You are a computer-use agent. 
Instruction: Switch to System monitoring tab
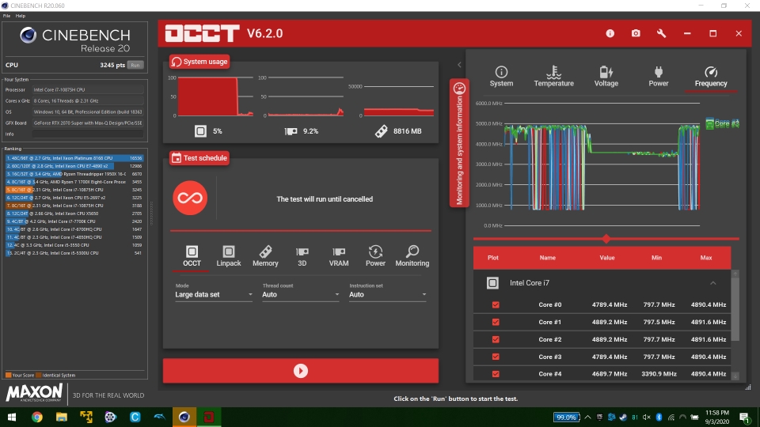[501, 77]
